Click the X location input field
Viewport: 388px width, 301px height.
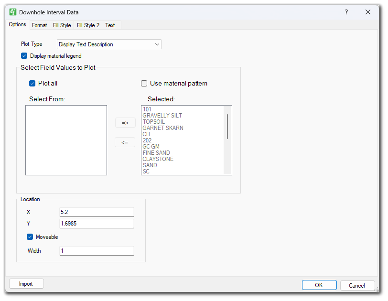coord(97,212)
